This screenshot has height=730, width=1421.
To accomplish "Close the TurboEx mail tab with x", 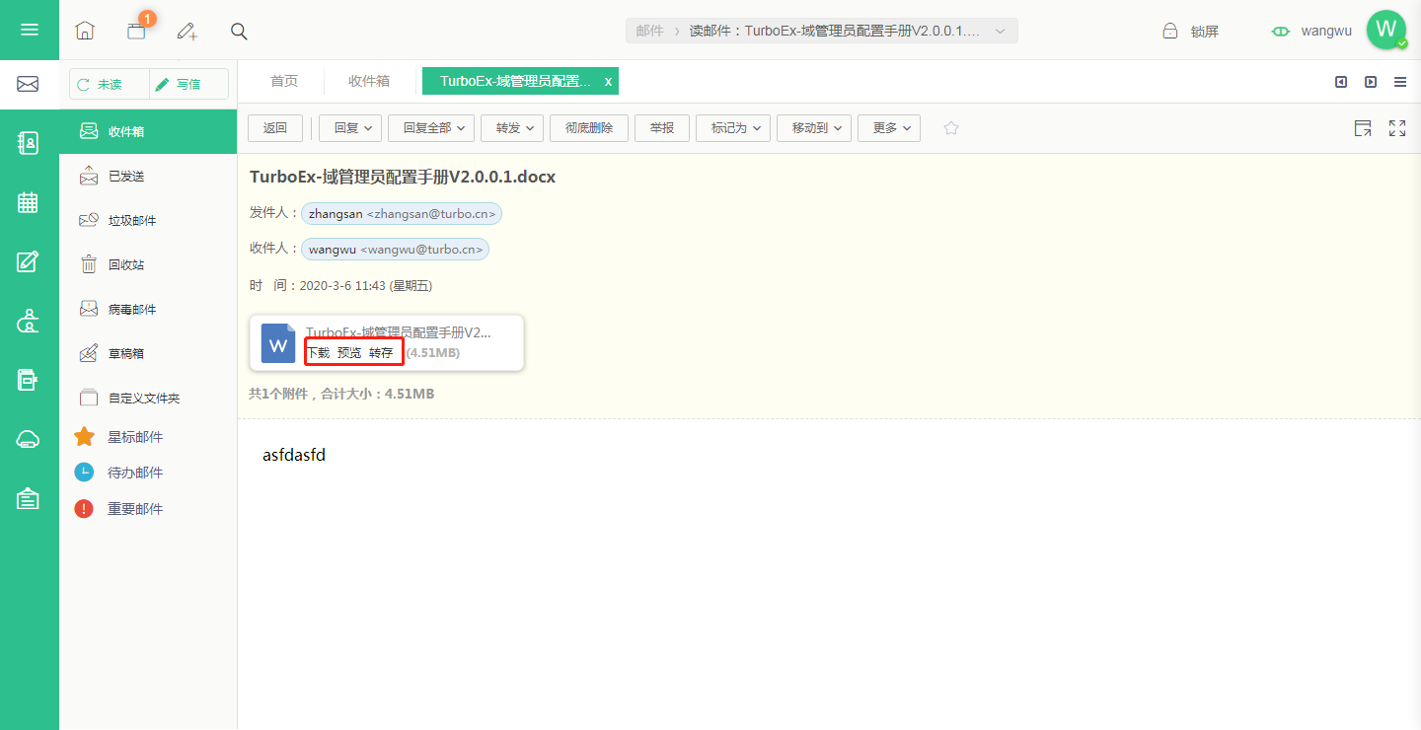I will point(609,82).
